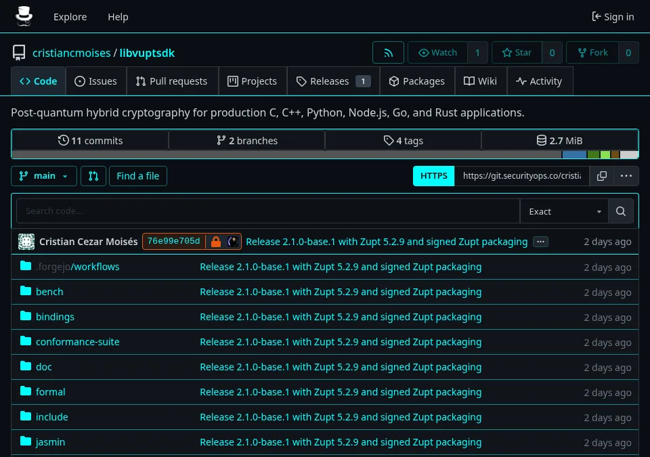This screenshot has width=650, height=457.
Task: Click the 2.7 MiB repository size
Action: (560, 141)
